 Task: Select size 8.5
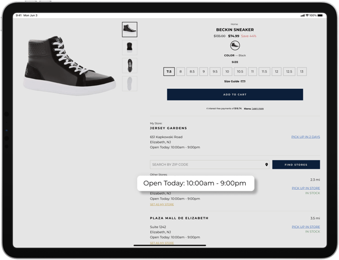[x=192, y=71]
